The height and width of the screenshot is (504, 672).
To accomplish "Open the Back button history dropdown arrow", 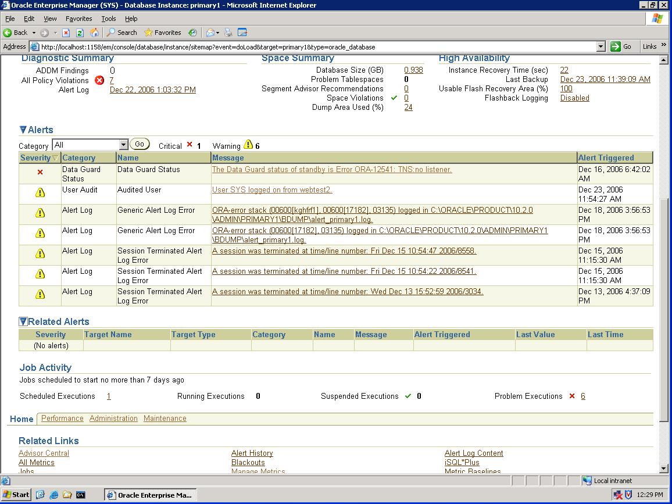I will pyautogui.click(x=34, y=33).
